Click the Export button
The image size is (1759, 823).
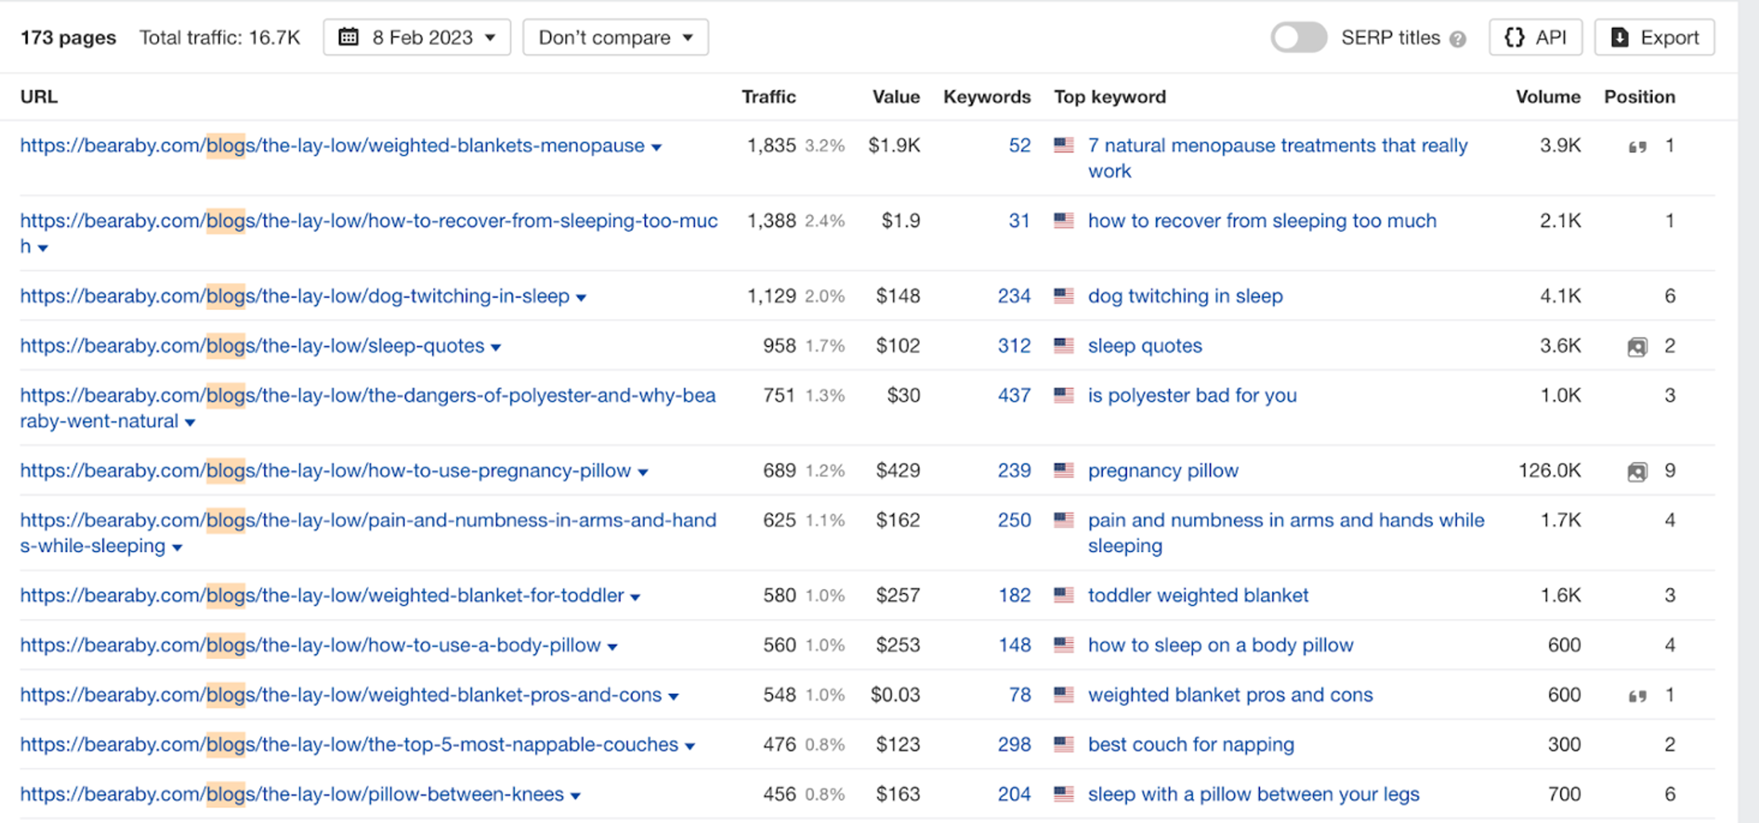[x=1654, y=38]
